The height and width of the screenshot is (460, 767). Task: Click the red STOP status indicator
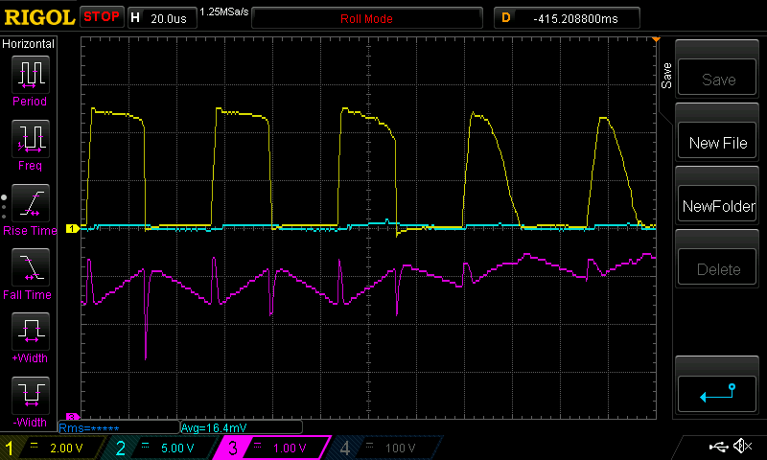pyautogui.click(x=102, y=17)
